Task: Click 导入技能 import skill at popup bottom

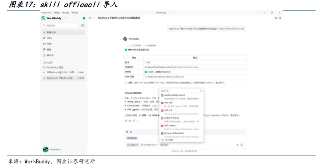Action: point(167,140)
